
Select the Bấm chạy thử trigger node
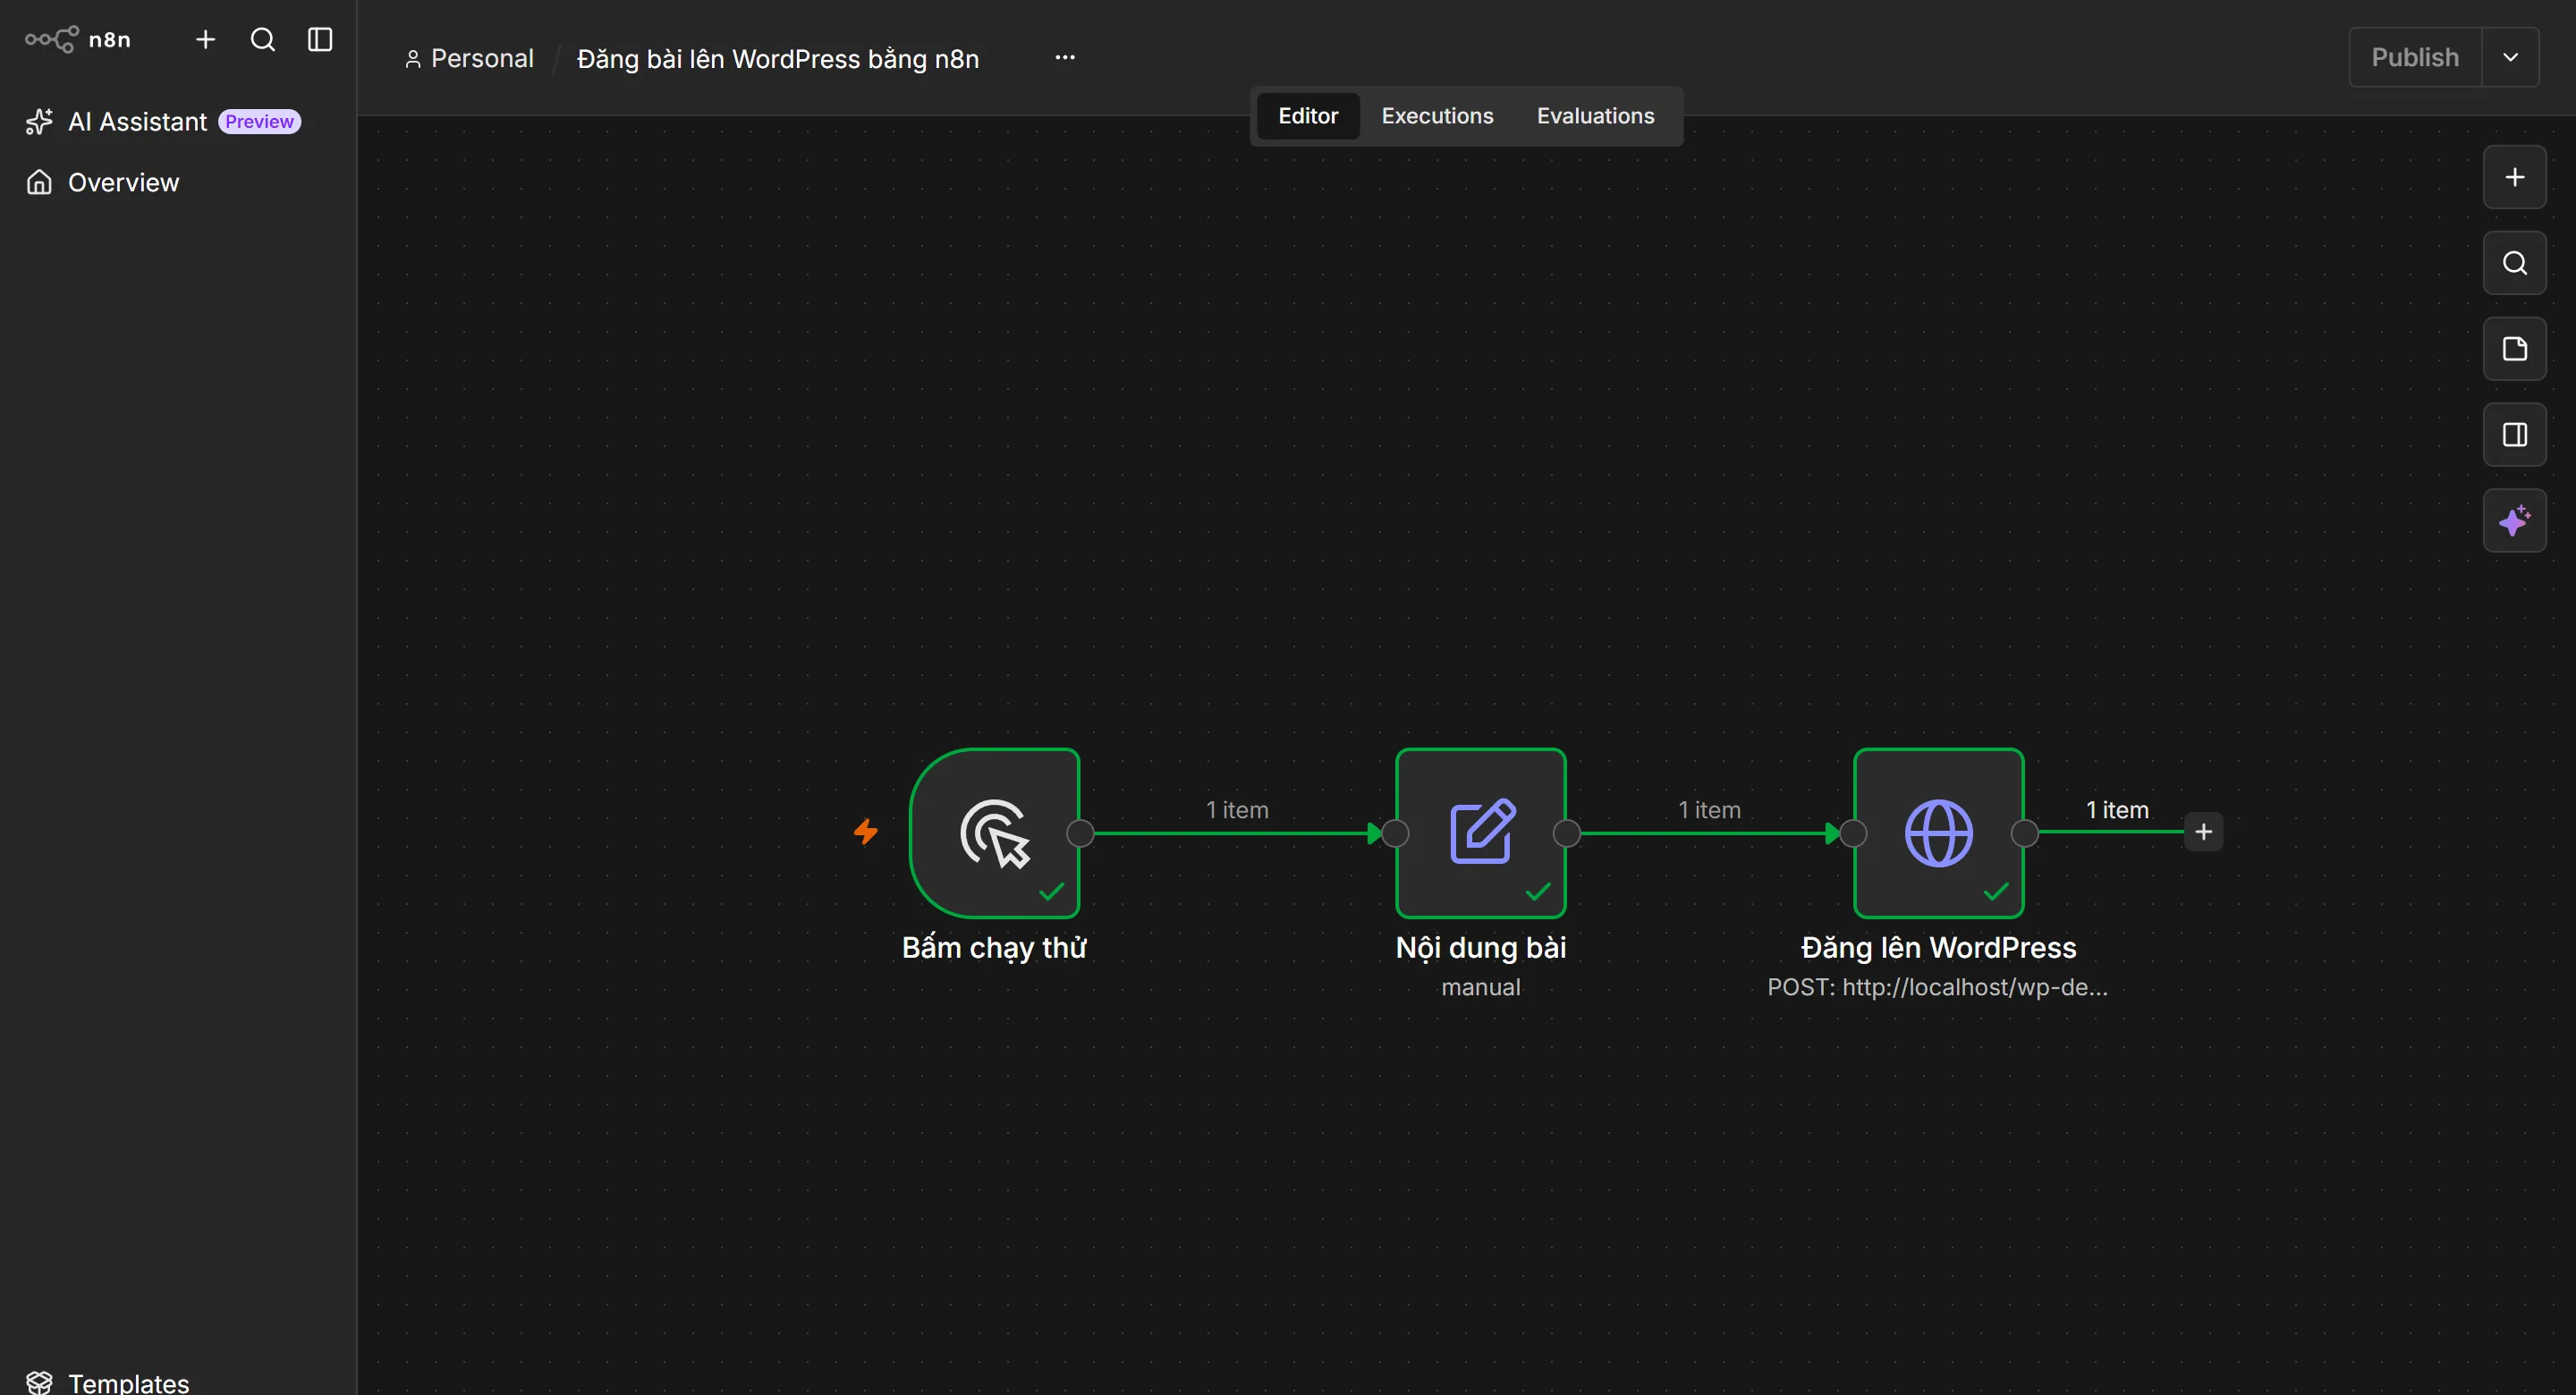(x=995, y=833)
